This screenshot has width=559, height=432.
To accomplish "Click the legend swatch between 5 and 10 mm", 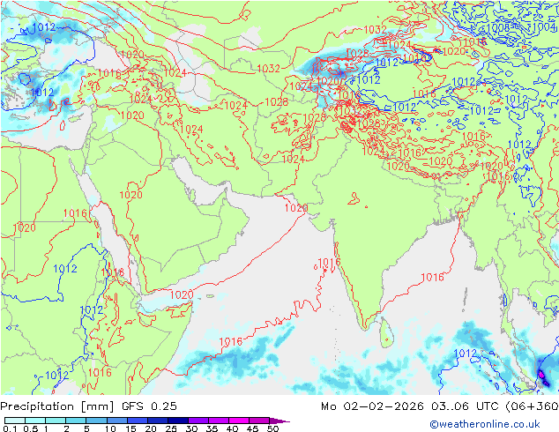I will coord(96,421).
